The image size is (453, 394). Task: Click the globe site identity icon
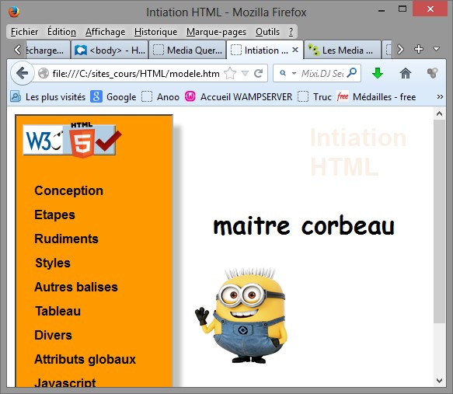tap(44, 73)
